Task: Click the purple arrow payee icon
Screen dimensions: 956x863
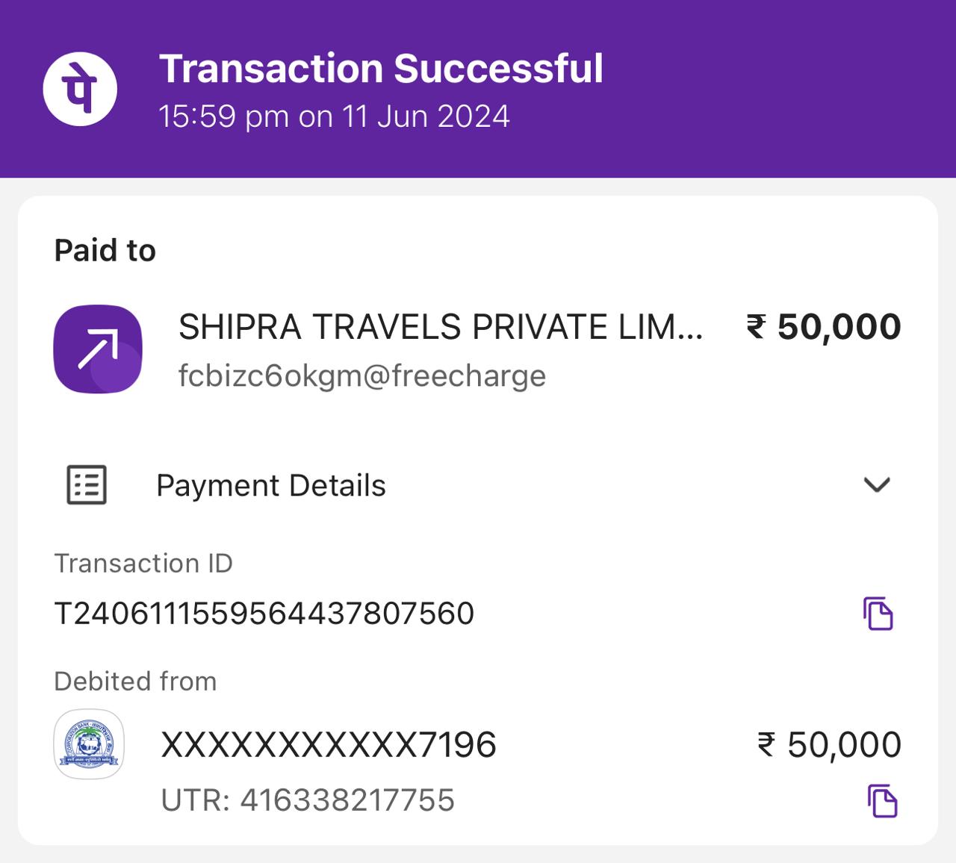Action: click(98, 349)
